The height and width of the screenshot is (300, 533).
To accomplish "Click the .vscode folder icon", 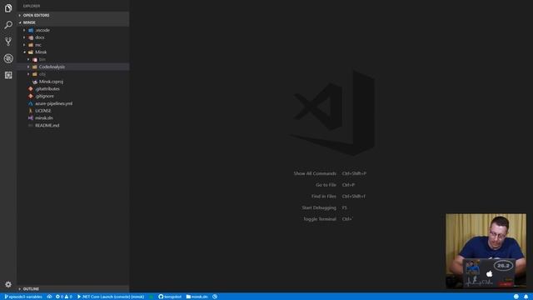I will 31,30.
